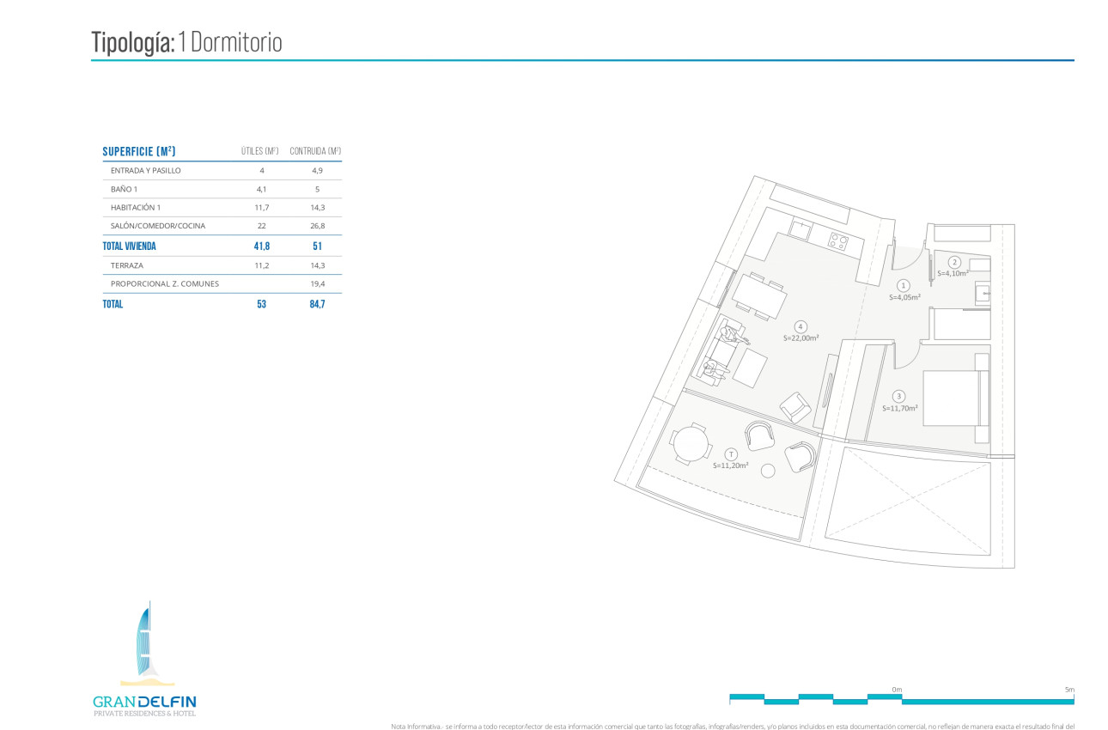Click the value '51' in Total Vivienda row
1108x730 pixels.
(x=317, y=246)
